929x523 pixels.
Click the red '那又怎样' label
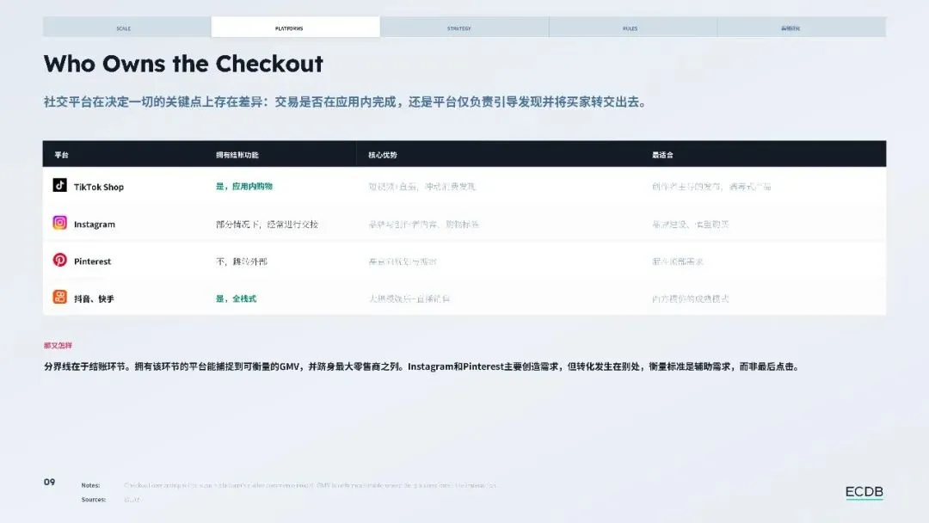(58, 345)
